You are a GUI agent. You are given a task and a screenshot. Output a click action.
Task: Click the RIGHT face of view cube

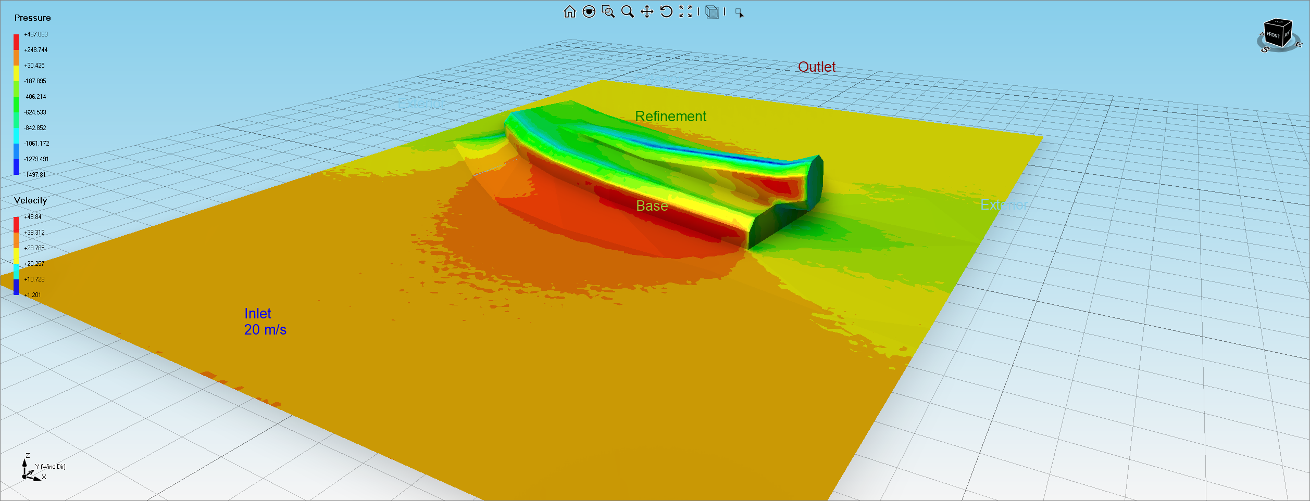(x=1287, y=33)
